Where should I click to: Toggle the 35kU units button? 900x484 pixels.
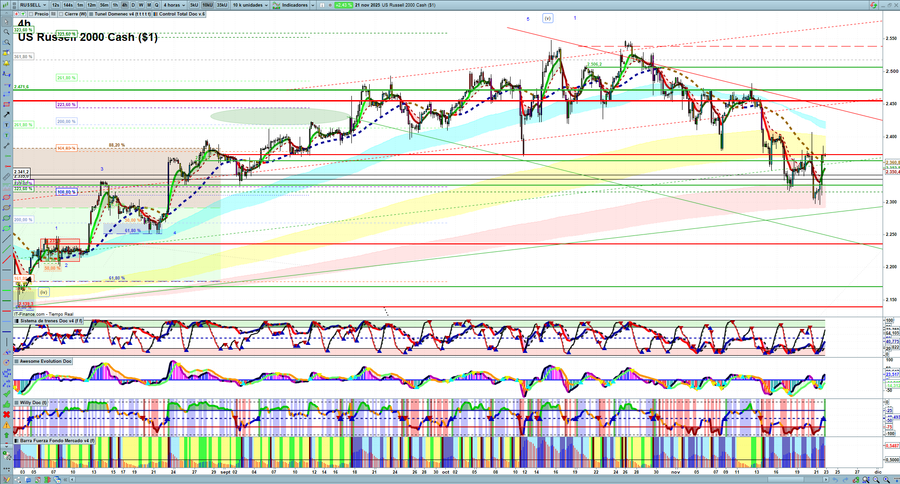coord(222,5)
